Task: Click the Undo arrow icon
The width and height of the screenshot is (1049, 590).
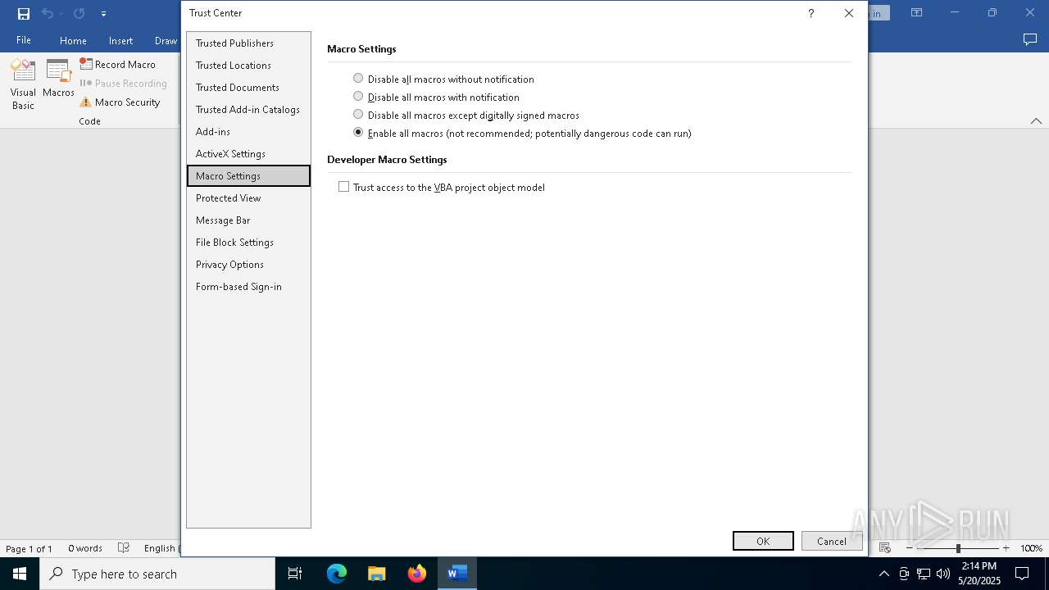Action: pos(48,13)
